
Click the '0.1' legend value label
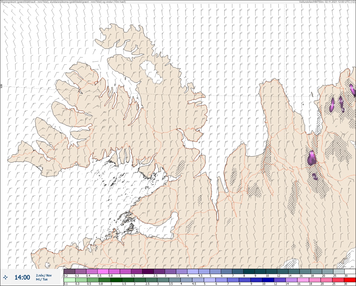[66, 284]
